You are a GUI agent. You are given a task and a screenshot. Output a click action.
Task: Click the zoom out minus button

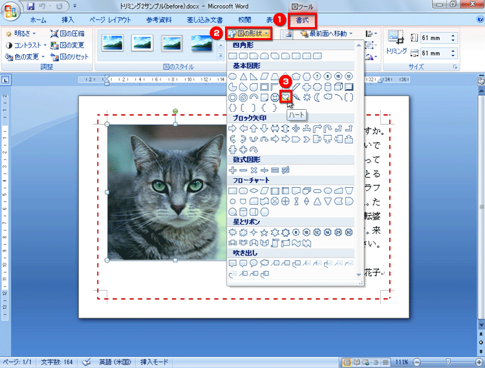[x=417, y=362]
